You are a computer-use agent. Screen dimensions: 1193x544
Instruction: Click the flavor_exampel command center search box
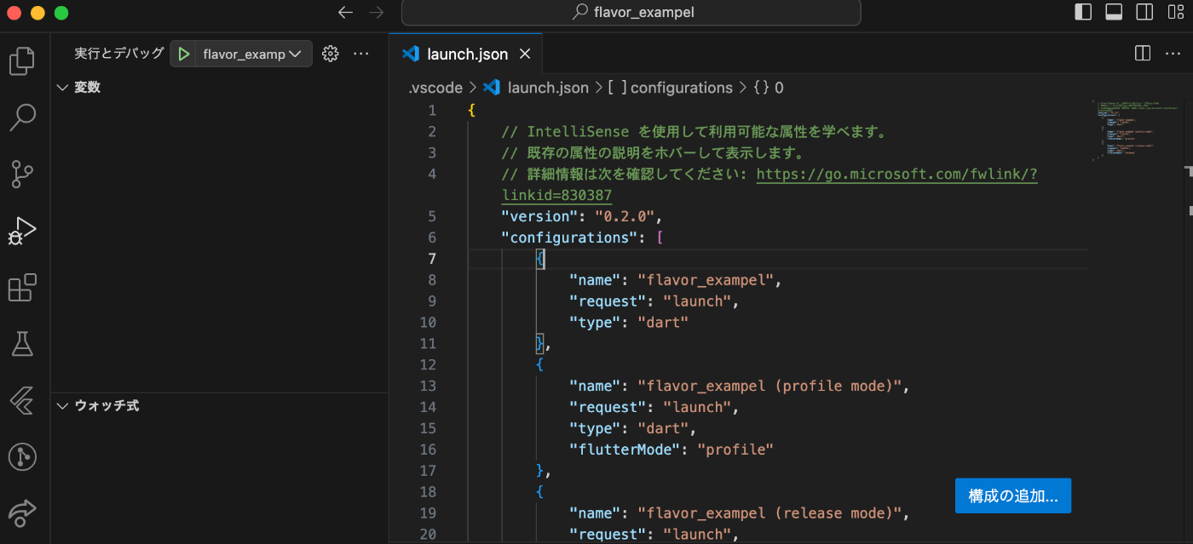click(631, 12)
